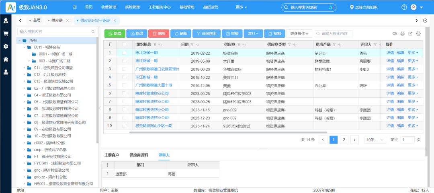Expand the 003 - 中洲广场二期 node
The width and height of the screenshot is (434, 193).
29,61
